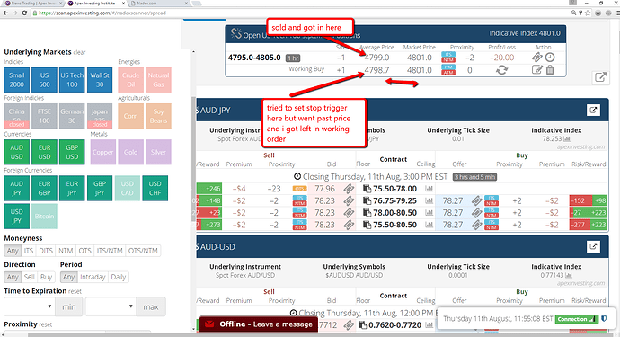
Task: Click the clock icon in position Action column
Action: coord(550,58)
